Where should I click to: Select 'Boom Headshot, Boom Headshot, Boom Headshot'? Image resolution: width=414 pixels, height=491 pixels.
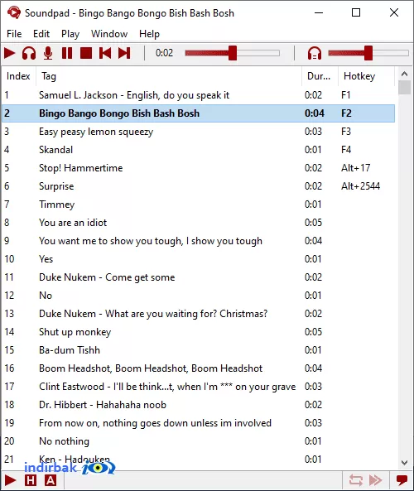click(x=198, y=368)
